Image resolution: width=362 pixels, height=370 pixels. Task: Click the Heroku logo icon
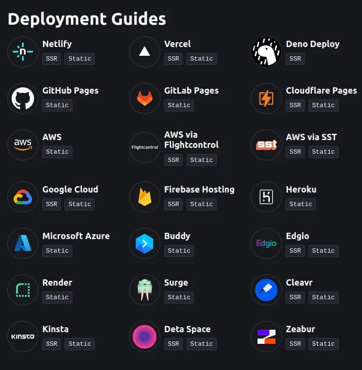coord(266,197)
